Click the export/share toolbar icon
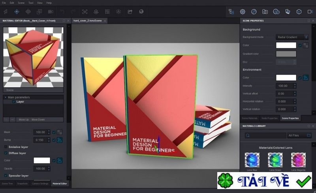 point(130,12)
